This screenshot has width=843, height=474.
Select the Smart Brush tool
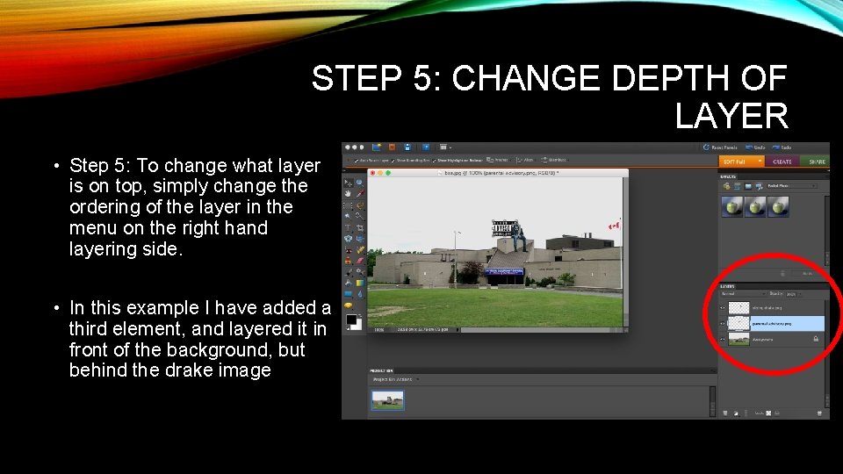360,271
